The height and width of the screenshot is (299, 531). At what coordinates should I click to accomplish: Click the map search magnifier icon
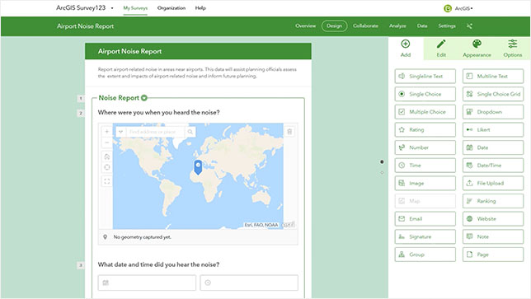click(190, 132)
